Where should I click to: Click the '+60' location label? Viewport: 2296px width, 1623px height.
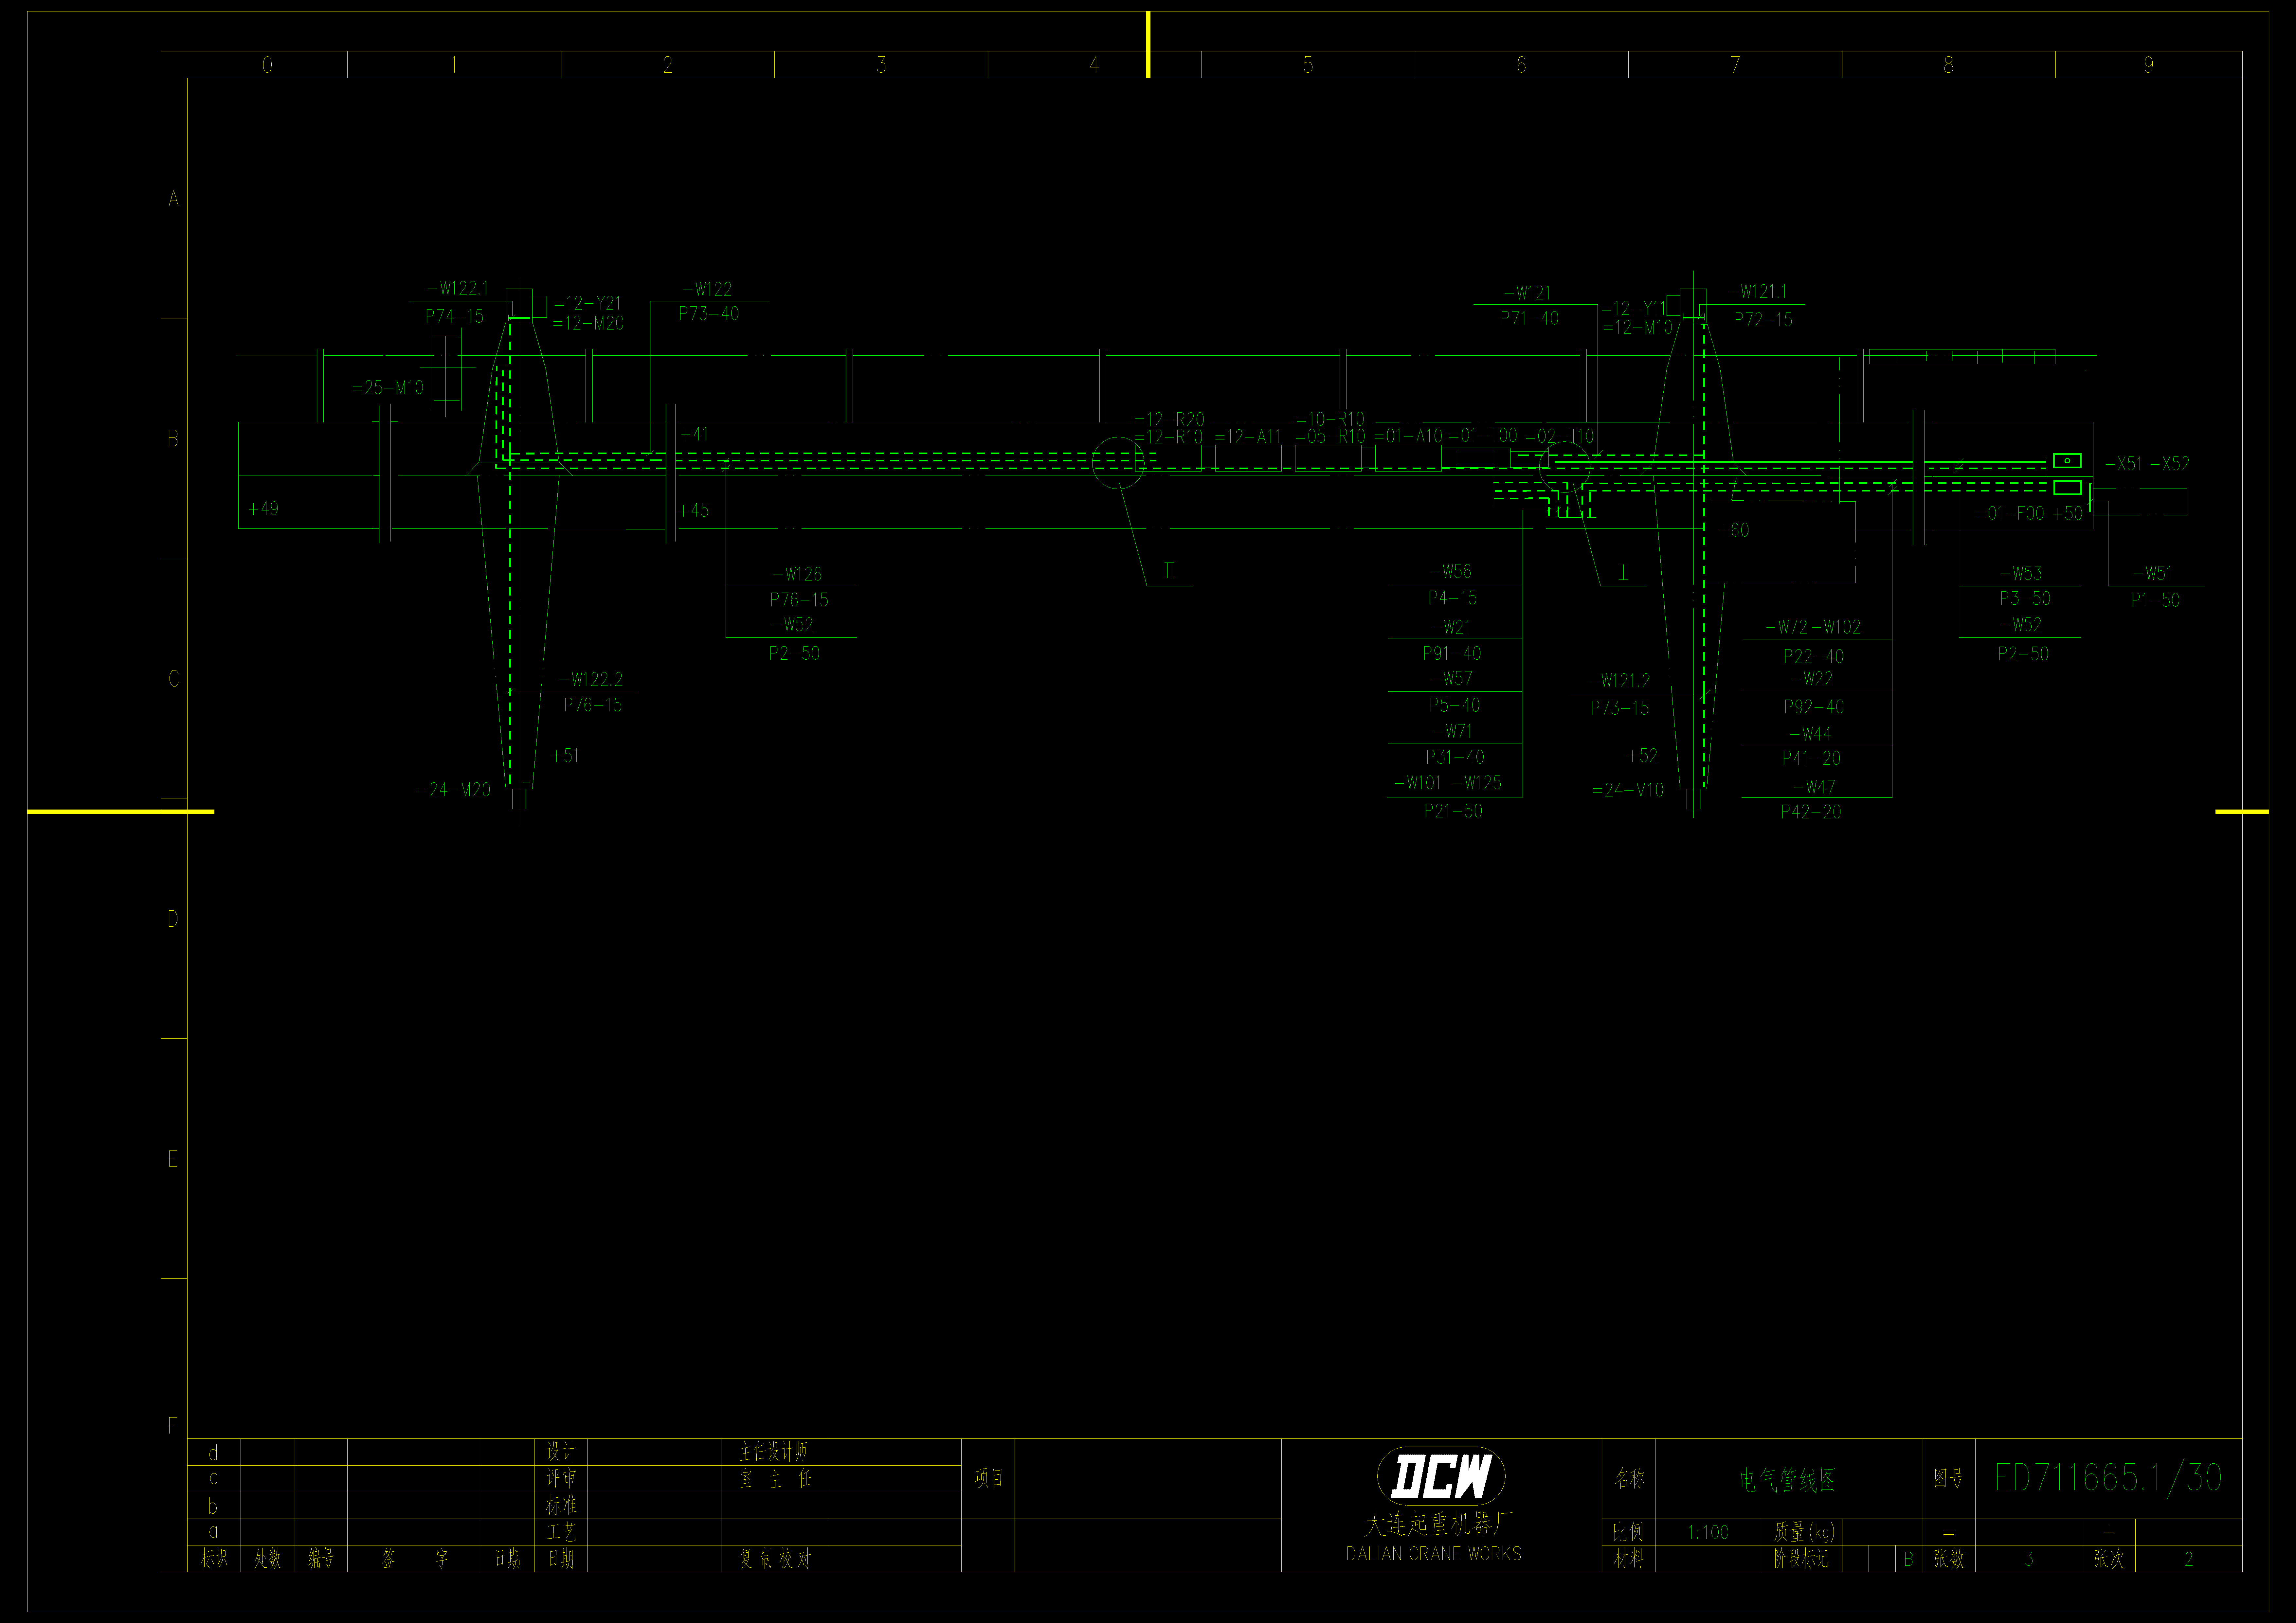[x=1734, y=530]
